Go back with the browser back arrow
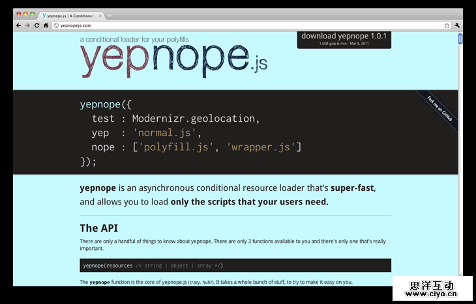This screenshot has width=476, height=304. coord(18,25)
